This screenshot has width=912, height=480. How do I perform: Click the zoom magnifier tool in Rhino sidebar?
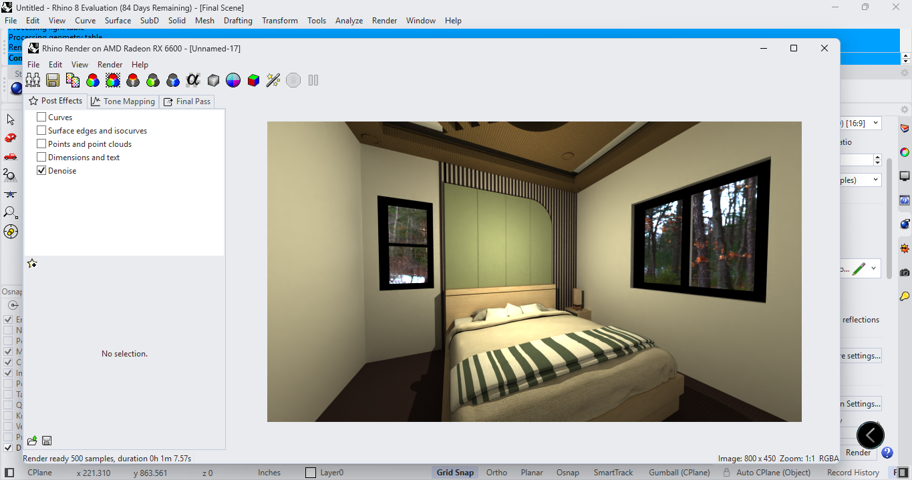pyautogui.click(x=11, y=212)
